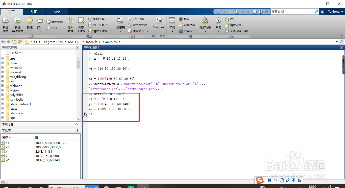Click the documentation search magnifier icon
This screenshot has height=188, width=345.
pos(316,12)
